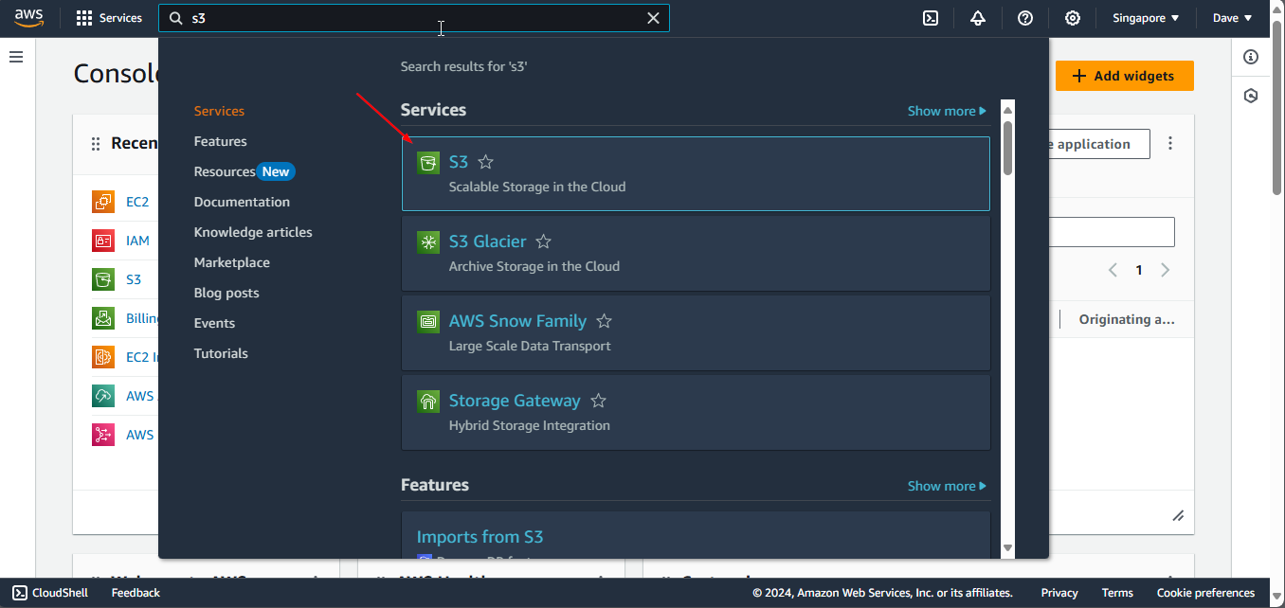Toggle favorite star for Storage Gateway

[598, 401]
